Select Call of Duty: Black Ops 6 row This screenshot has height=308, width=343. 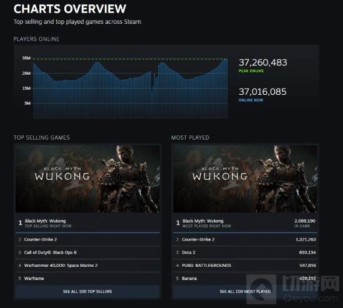tap(87, 253)
